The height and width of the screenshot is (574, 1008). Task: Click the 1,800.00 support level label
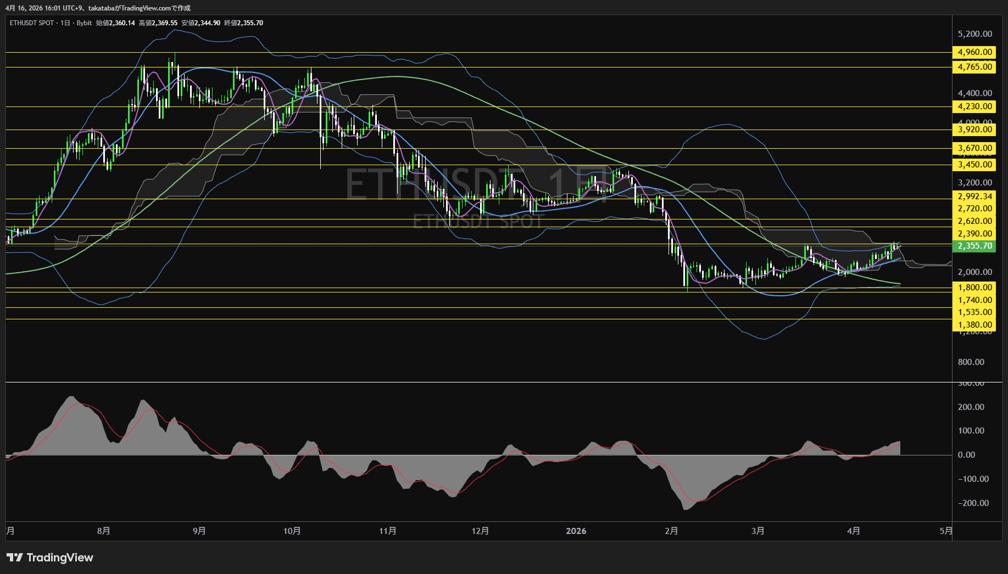pyautogui.click(x=974, y=288)
